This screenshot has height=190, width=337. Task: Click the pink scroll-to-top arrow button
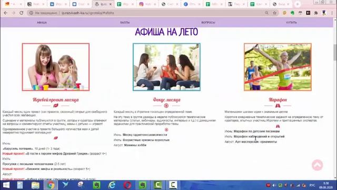(x=317, y=165)
